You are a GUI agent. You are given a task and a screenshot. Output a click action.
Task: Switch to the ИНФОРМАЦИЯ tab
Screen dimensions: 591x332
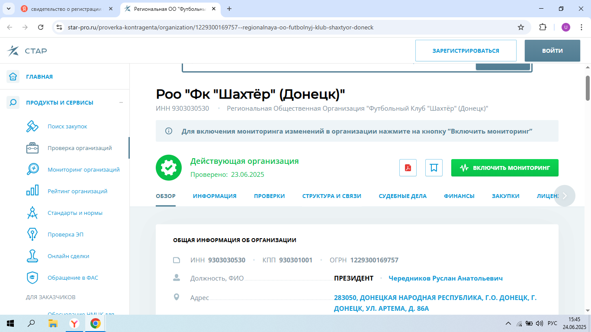[x=215, y=196]
